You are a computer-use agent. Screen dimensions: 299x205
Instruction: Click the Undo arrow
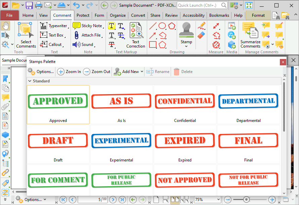pos(77,5)
